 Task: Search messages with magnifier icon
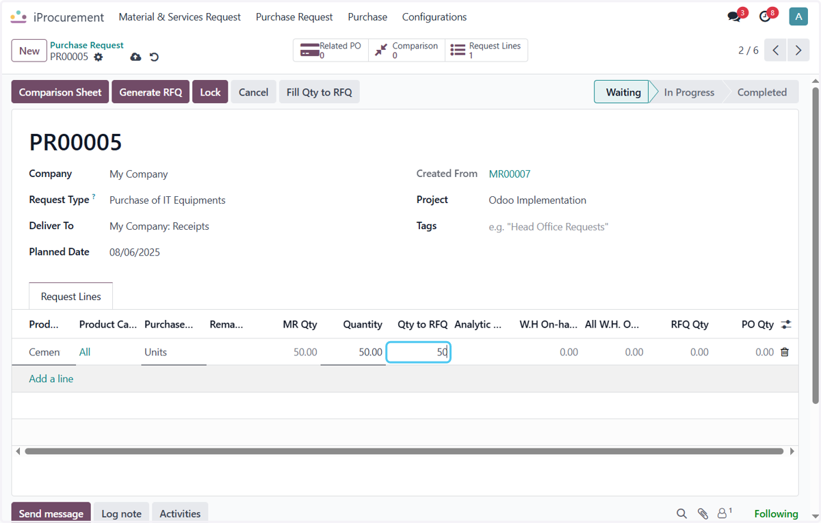click(681, 513)
